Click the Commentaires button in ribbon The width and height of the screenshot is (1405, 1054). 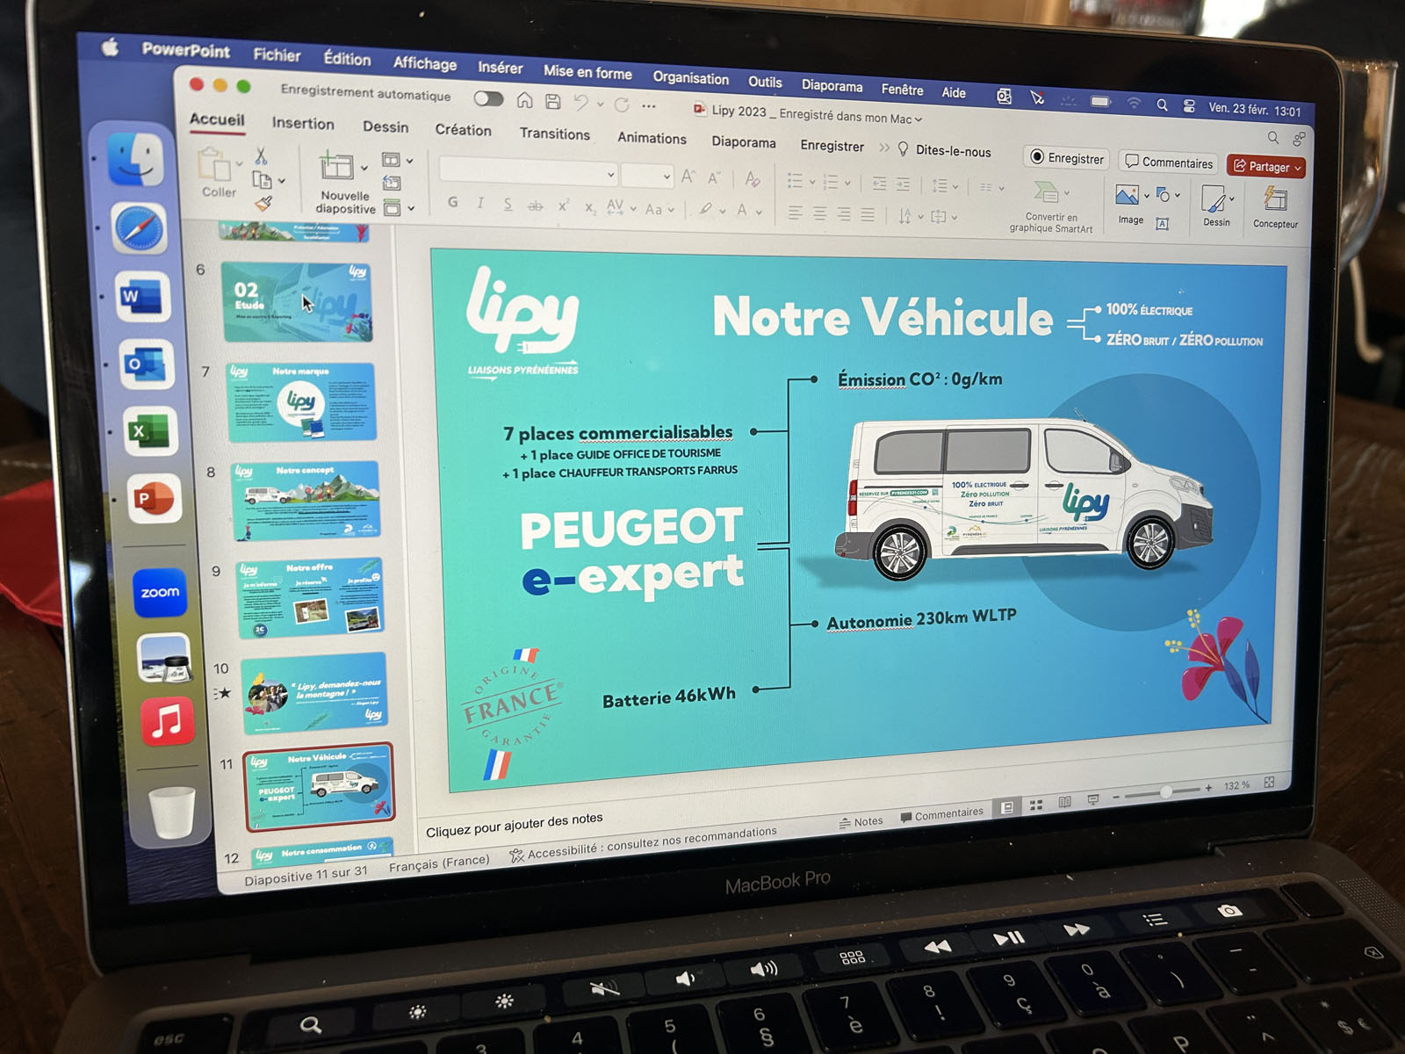[1169, 162]
